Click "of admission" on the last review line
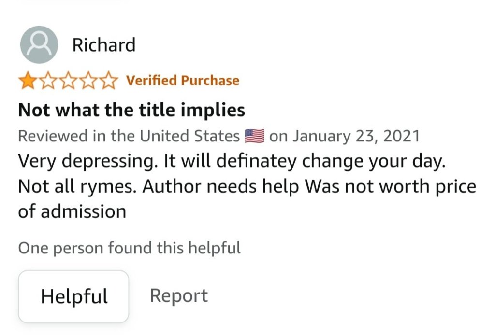495x336 pixels. coord(72,211)
